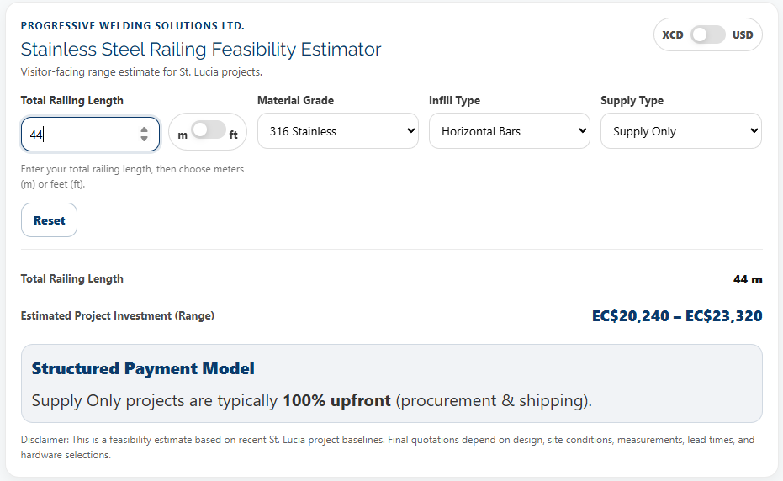Toggle the XCD/USD currency switch
Screen dimensions: 783x481
tap(707, 35)
